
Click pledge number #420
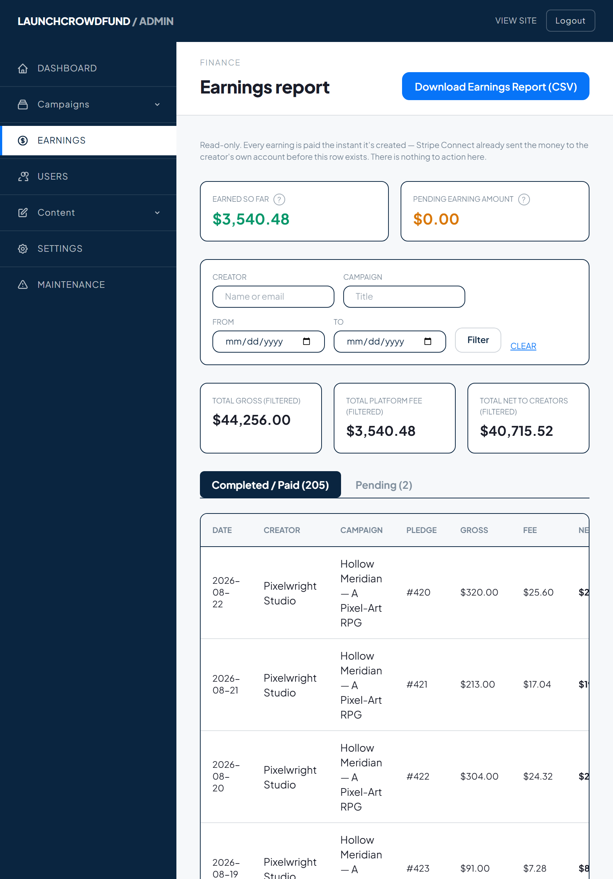418,592
